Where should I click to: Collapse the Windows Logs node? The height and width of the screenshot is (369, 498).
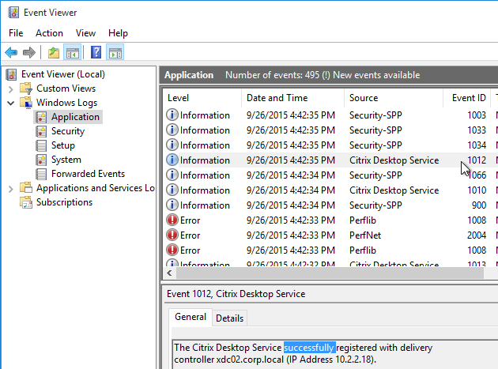pos(11,103)
